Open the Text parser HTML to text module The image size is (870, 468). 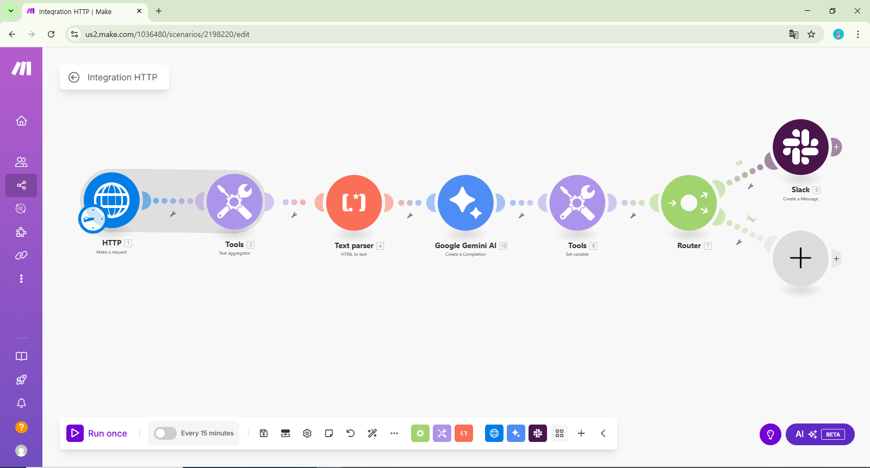click(x=354, y=203)
